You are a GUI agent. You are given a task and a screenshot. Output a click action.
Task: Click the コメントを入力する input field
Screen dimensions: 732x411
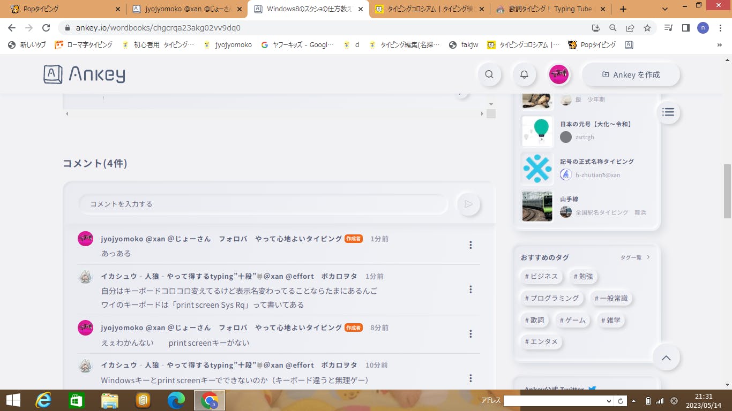click(x=263, y=204)
